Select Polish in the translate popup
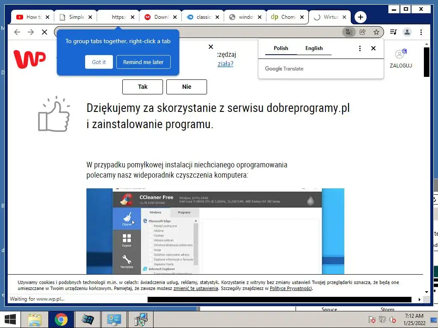438x328 pixels. (281, 48)
